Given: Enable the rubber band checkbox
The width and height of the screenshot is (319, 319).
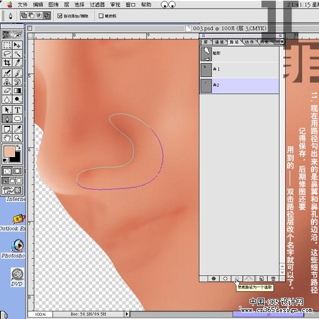Looking at the screenshot, I should pyautogui.click(x=101, y=16).
